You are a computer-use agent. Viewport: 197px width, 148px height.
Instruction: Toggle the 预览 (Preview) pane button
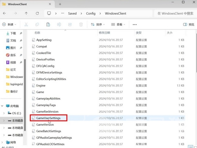click(188, 25)
